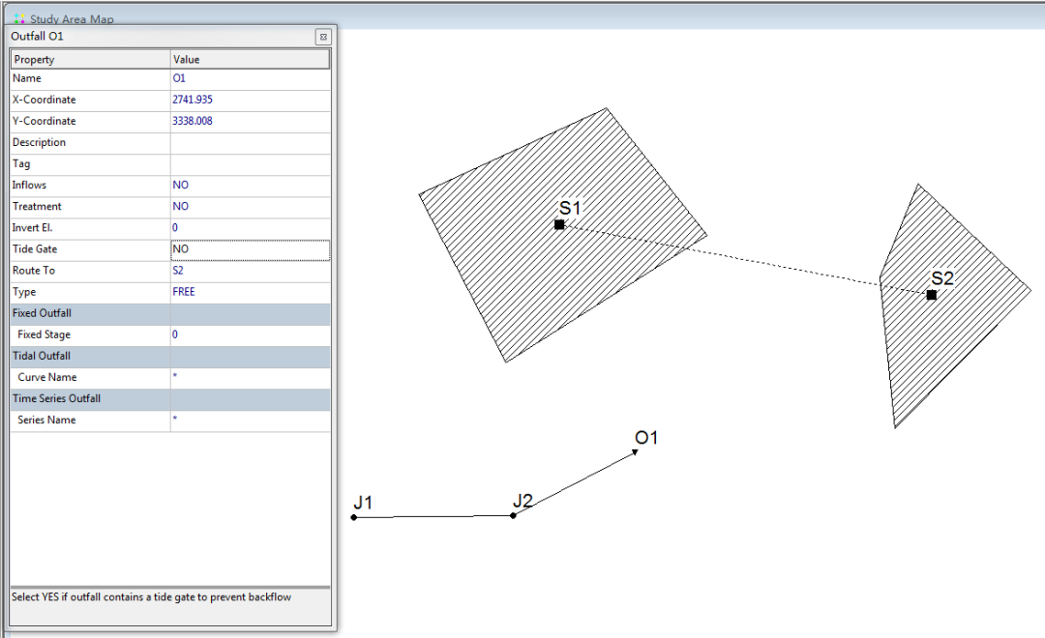Select the X-Coordinate property label

44,100
